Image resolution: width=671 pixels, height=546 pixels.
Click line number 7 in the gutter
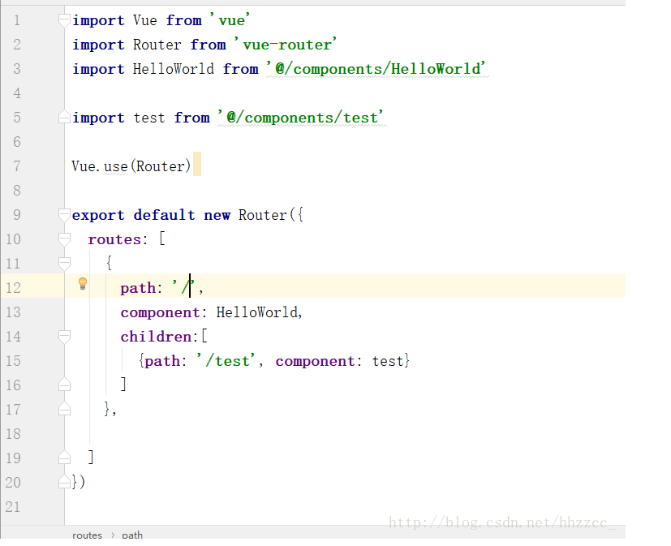[x=17, y=166]
